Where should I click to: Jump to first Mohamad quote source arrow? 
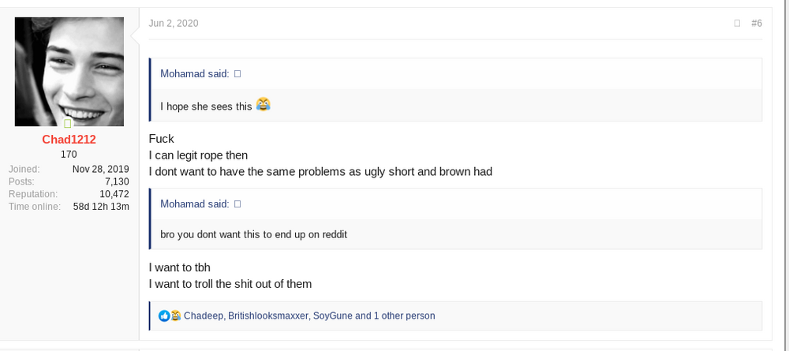tap(237, 74)
